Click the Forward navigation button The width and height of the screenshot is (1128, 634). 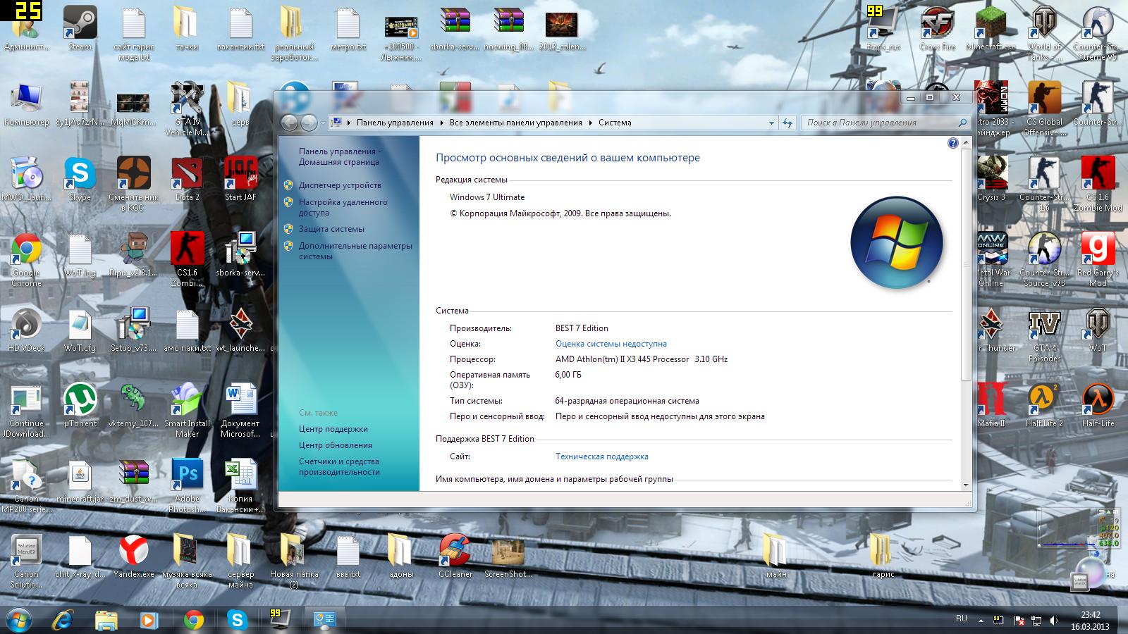[x=309, y=123]
